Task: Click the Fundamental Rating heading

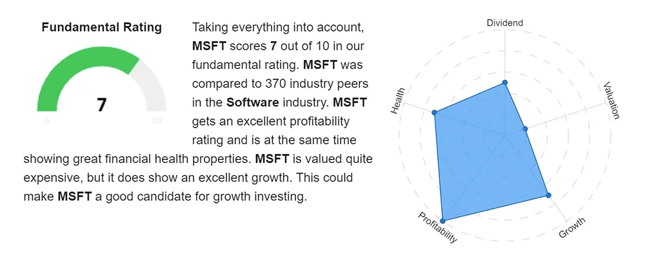Action: tap(102, 28)
